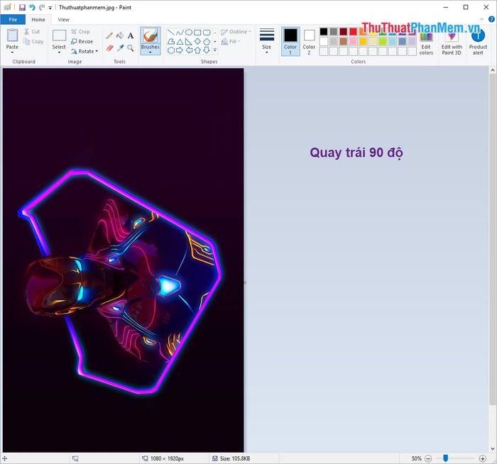Click the Magnifier tool
This screenshot has height=464, width=497.
tap(131, 48)
